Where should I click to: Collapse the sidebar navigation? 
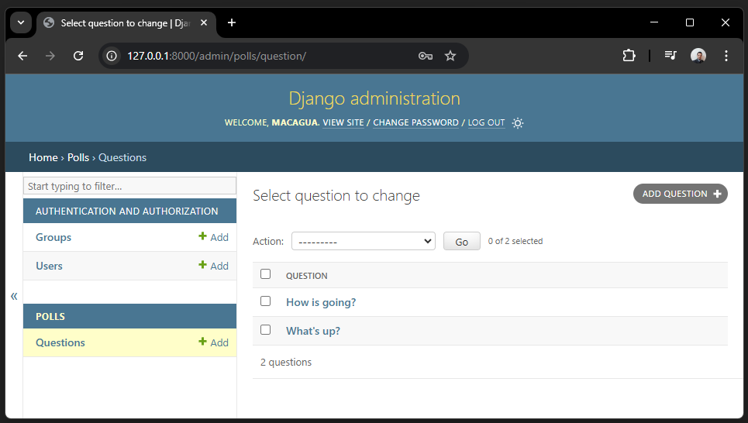pos(14,296)
